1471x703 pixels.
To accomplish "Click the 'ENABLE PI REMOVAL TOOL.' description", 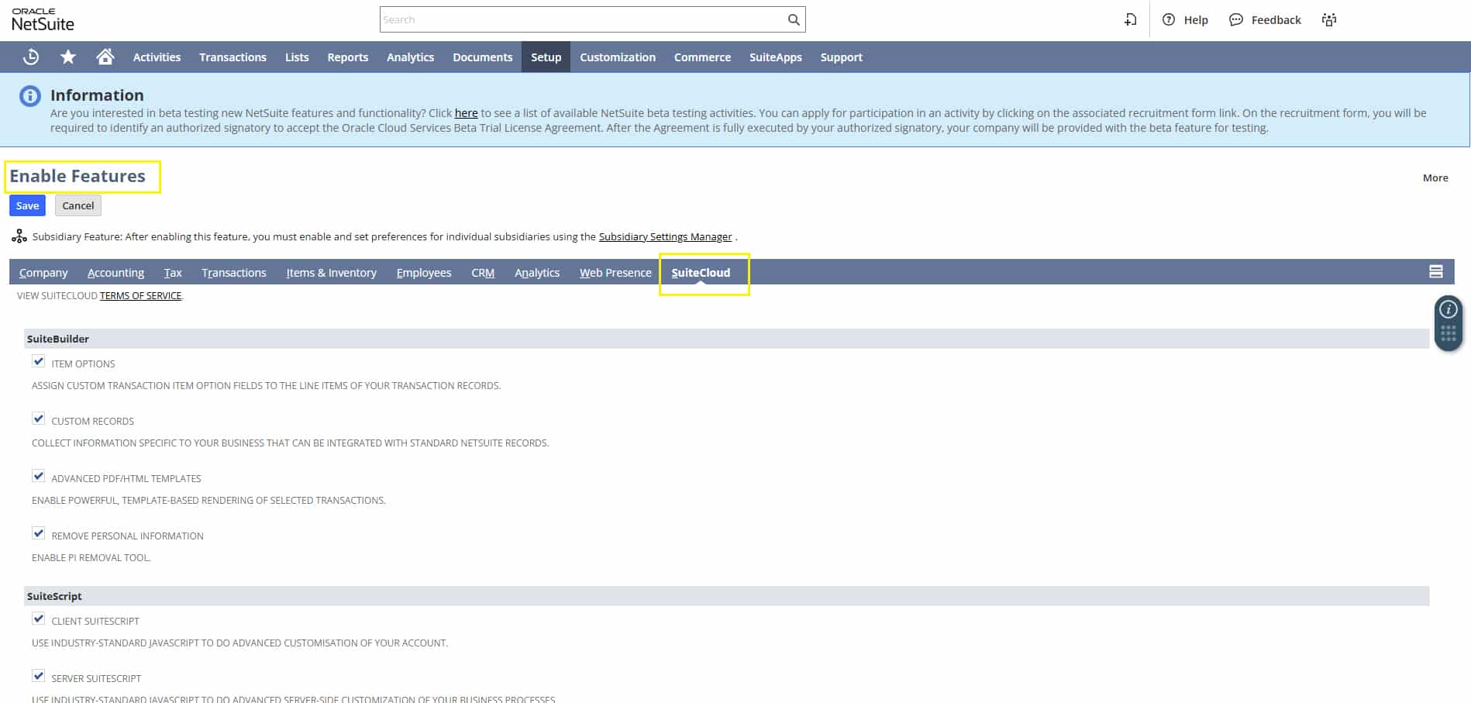I will (91, 557).
